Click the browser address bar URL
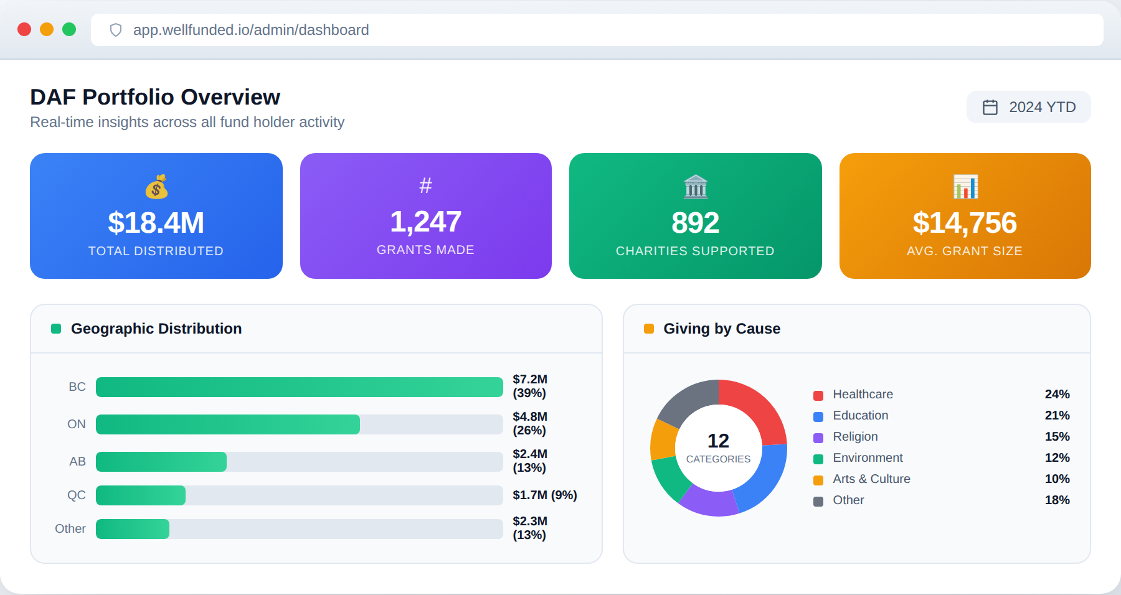This screenshot has width=1121, height=595. [x=251, y=30]
